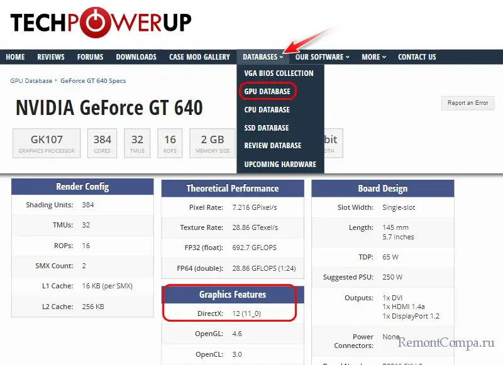Click the 1x HDMI 1.4a output entry
Viewport: 503px width, 365px height.
pos(404,307)
